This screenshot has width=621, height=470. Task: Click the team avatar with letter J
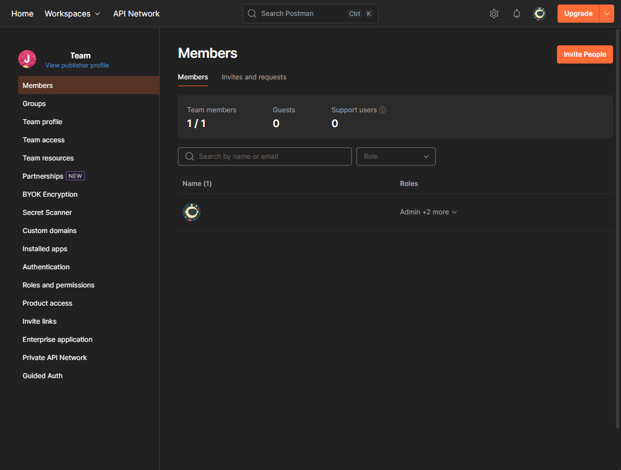coord(27,59)
